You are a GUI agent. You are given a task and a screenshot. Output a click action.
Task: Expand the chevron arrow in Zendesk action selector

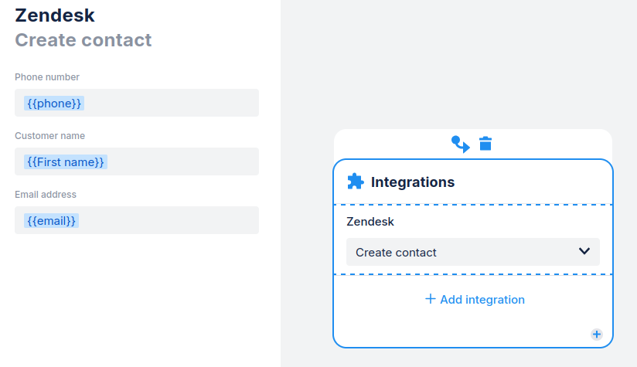(584, 251)
